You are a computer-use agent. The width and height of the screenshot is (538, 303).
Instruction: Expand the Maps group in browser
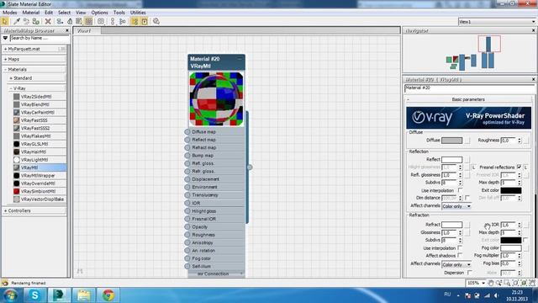tap(6, 60)
